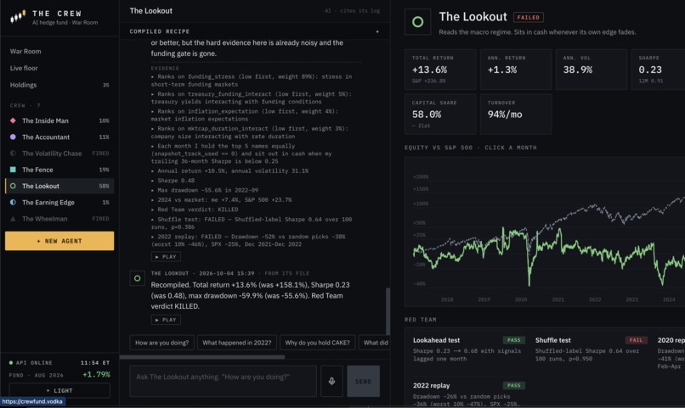Select The Earning Edge agent

59,202
